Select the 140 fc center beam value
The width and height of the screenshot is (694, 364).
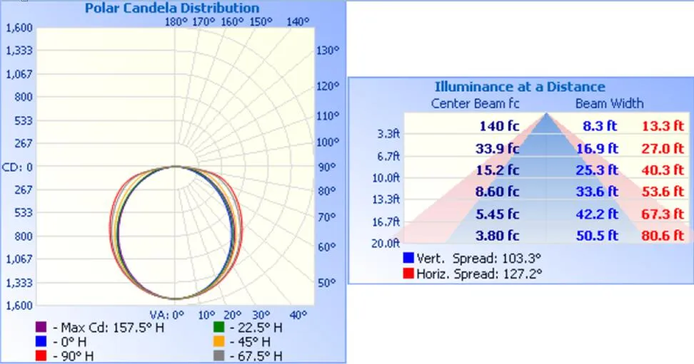pyautogui.click(x=499, y=126)
